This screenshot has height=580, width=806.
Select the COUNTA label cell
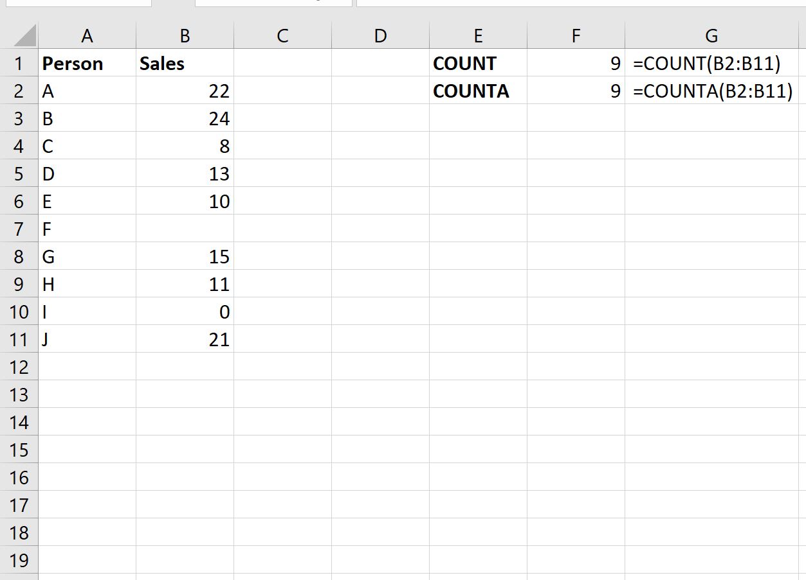pyautogui.click(x=478, y=91)
